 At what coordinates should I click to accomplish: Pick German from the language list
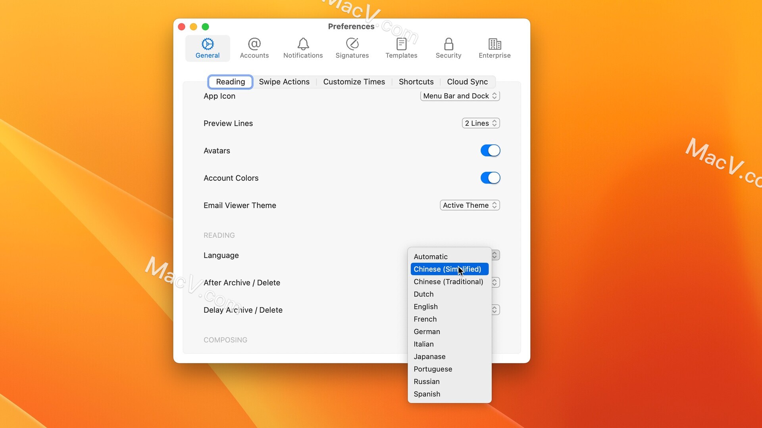(450, 332)
